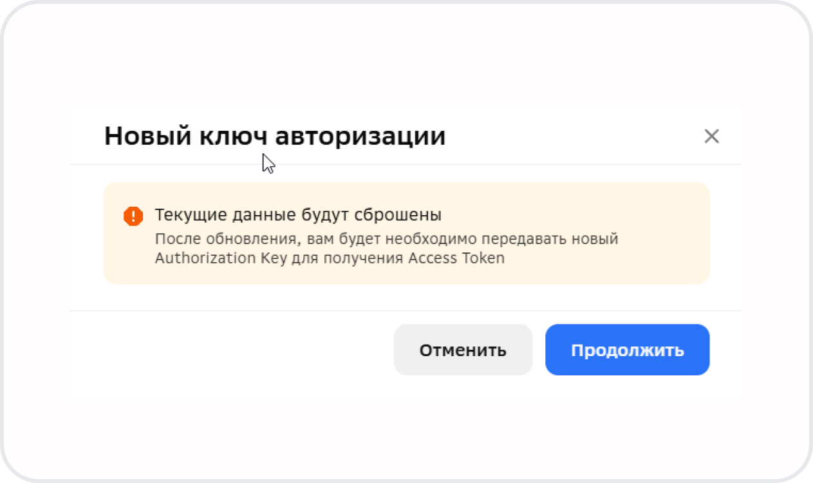This screenshot has height=483, width=813.
Task: Click the orange warning exclamation icon
Action: [133, 216]
